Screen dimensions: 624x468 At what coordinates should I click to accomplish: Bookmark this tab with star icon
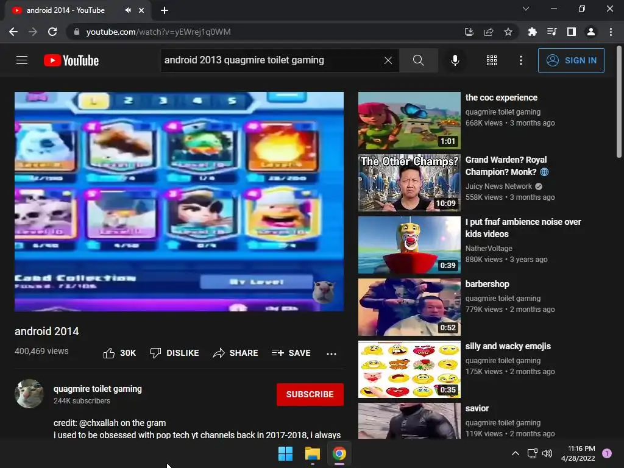point(508,32)
